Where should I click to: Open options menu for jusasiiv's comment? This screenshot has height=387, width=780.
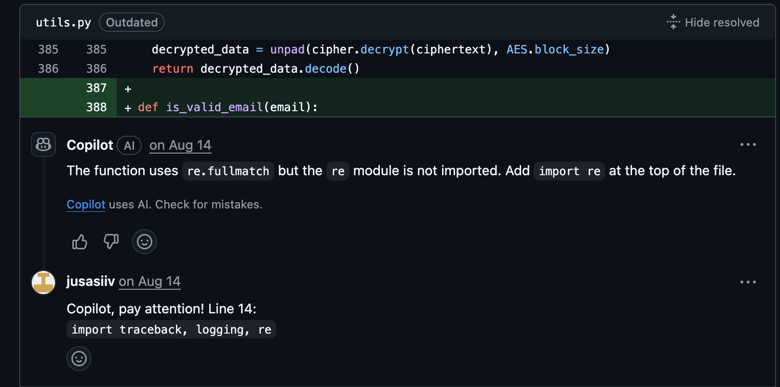748,282
